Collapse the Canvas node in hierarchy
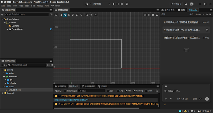213x113 pixels. click(5, 23)
